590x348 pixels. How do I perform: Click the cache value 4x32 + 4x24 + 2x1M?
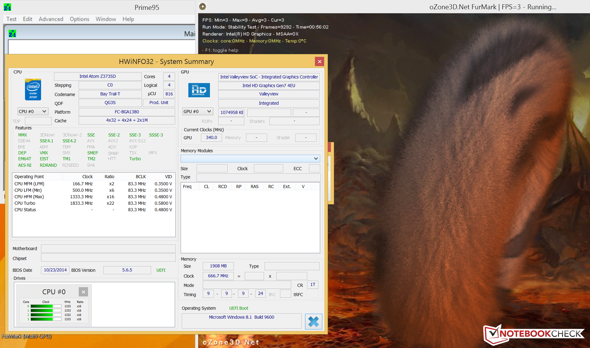127,120
